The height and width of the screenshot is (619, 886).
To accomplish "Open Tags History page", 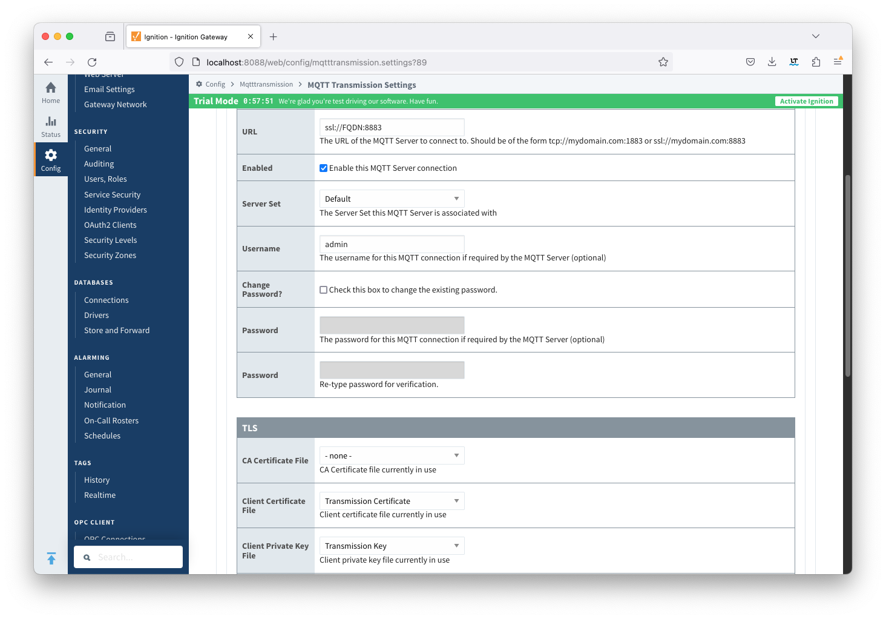I will coord(97,480).
